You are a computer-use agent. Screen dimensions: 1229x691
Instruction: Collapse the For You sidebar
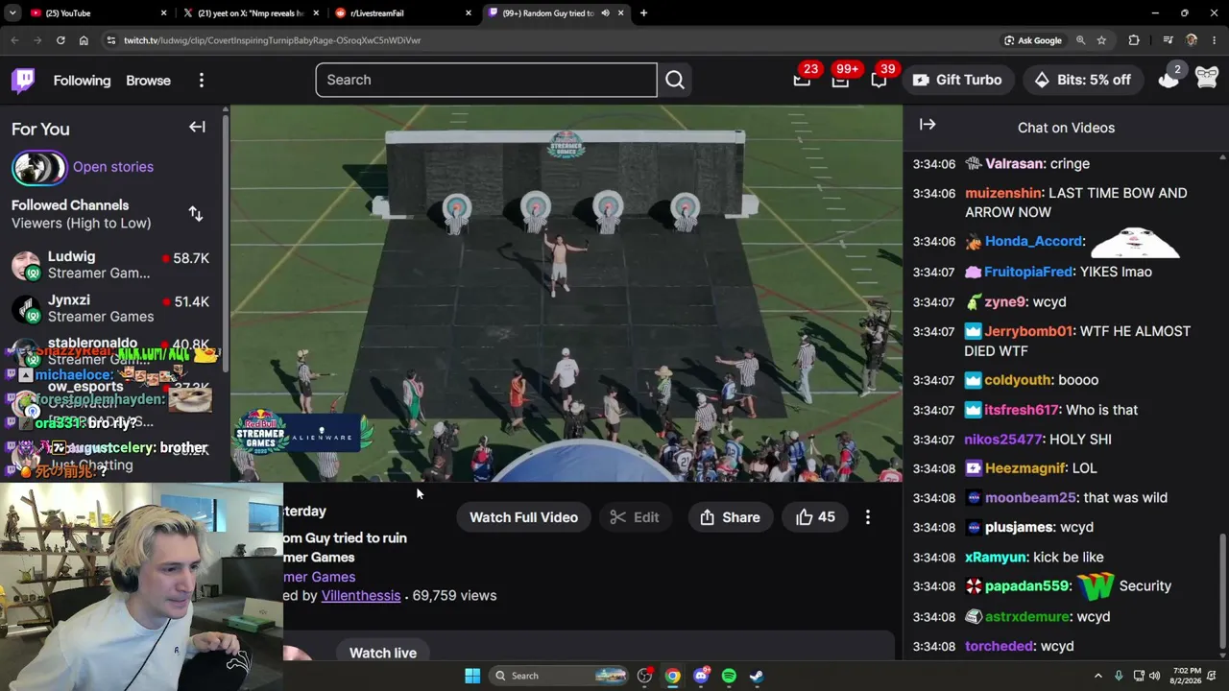[197, 127]
